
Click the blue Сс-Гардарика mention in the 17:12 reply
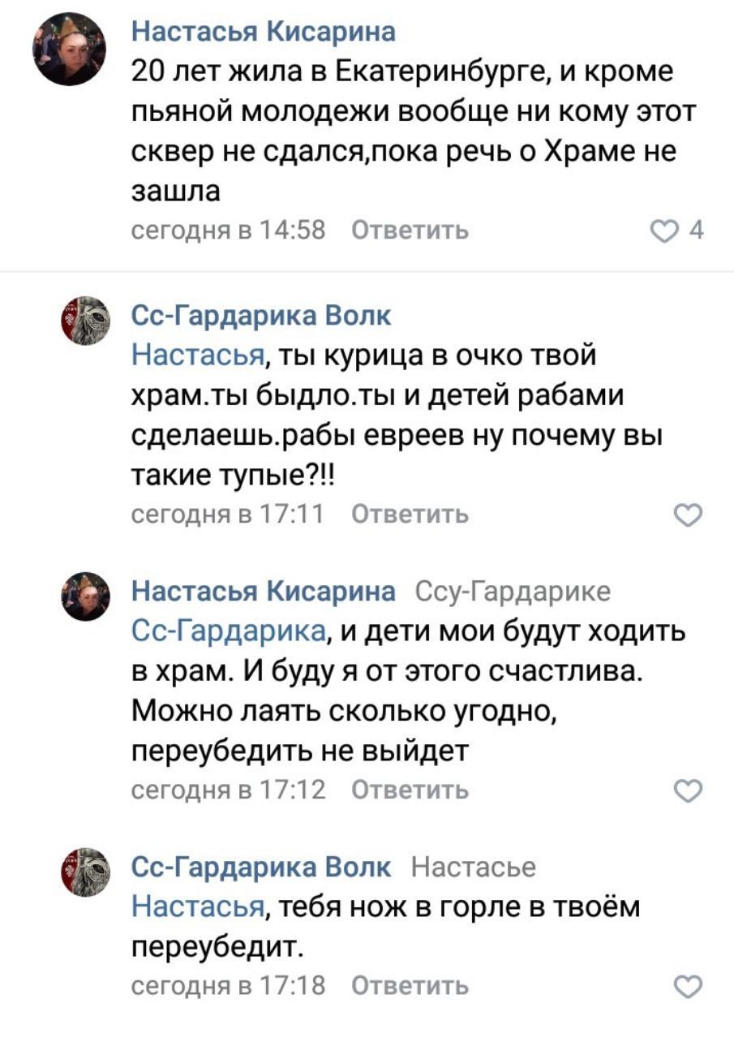[230, 631]
